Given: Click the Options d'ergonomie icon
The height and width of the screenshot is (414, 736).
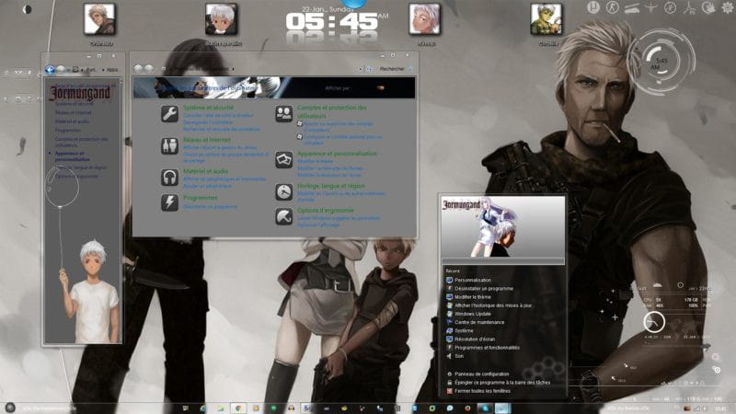Looking at the screenshot, I should click(283, 216).
